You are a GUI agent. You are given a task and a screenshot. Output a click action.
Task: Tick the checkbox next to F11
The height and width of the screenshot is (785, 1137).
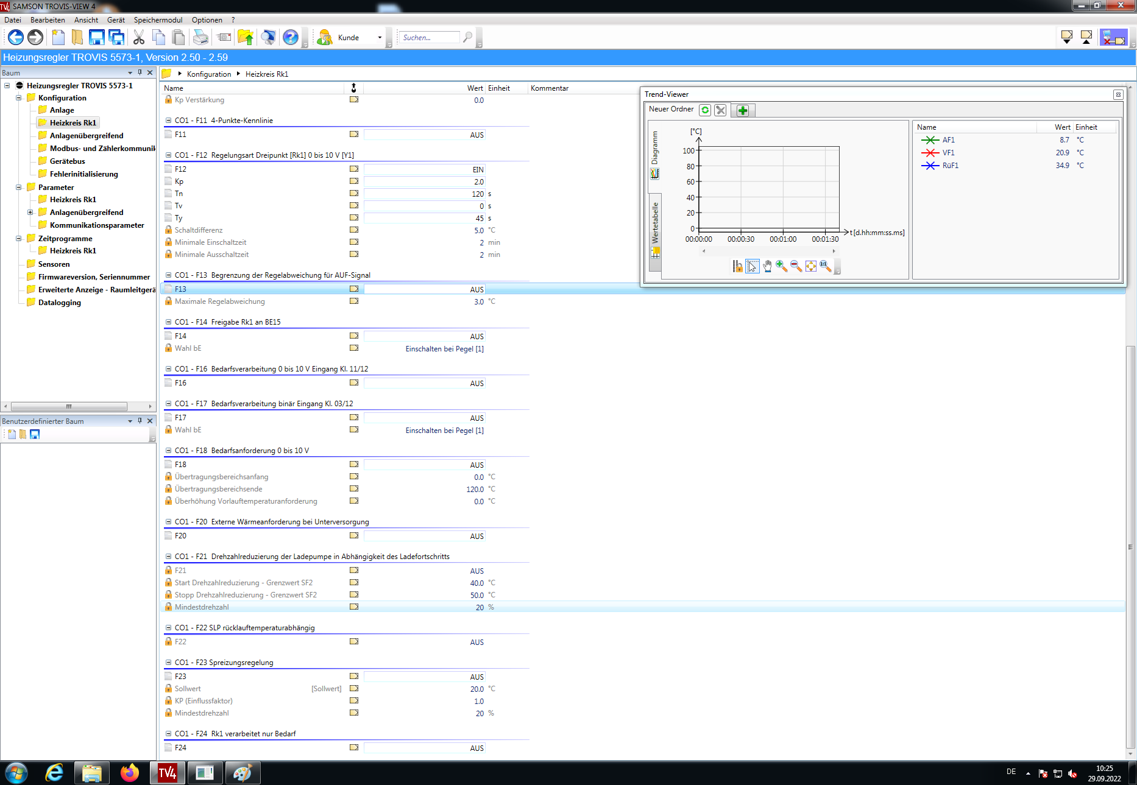tap(169, 135)
